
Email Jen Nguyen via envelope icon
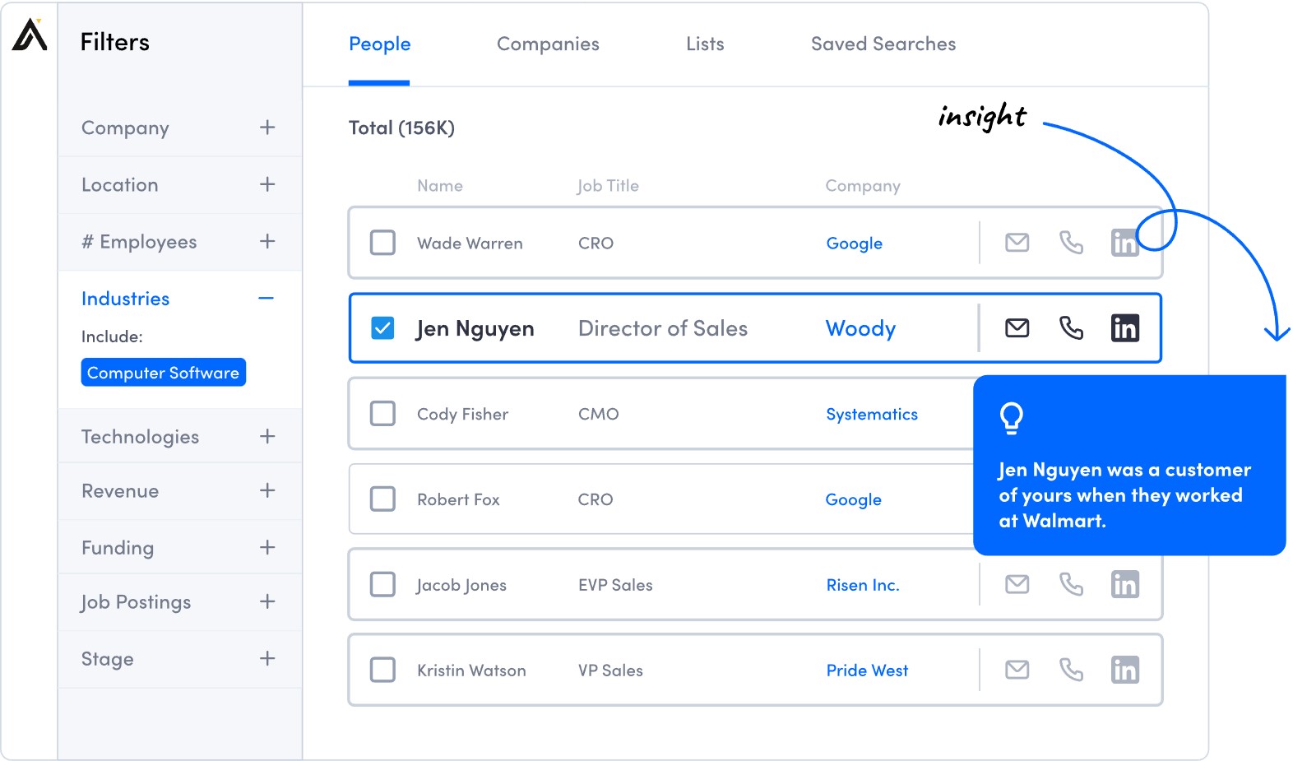click(1017, 328)
